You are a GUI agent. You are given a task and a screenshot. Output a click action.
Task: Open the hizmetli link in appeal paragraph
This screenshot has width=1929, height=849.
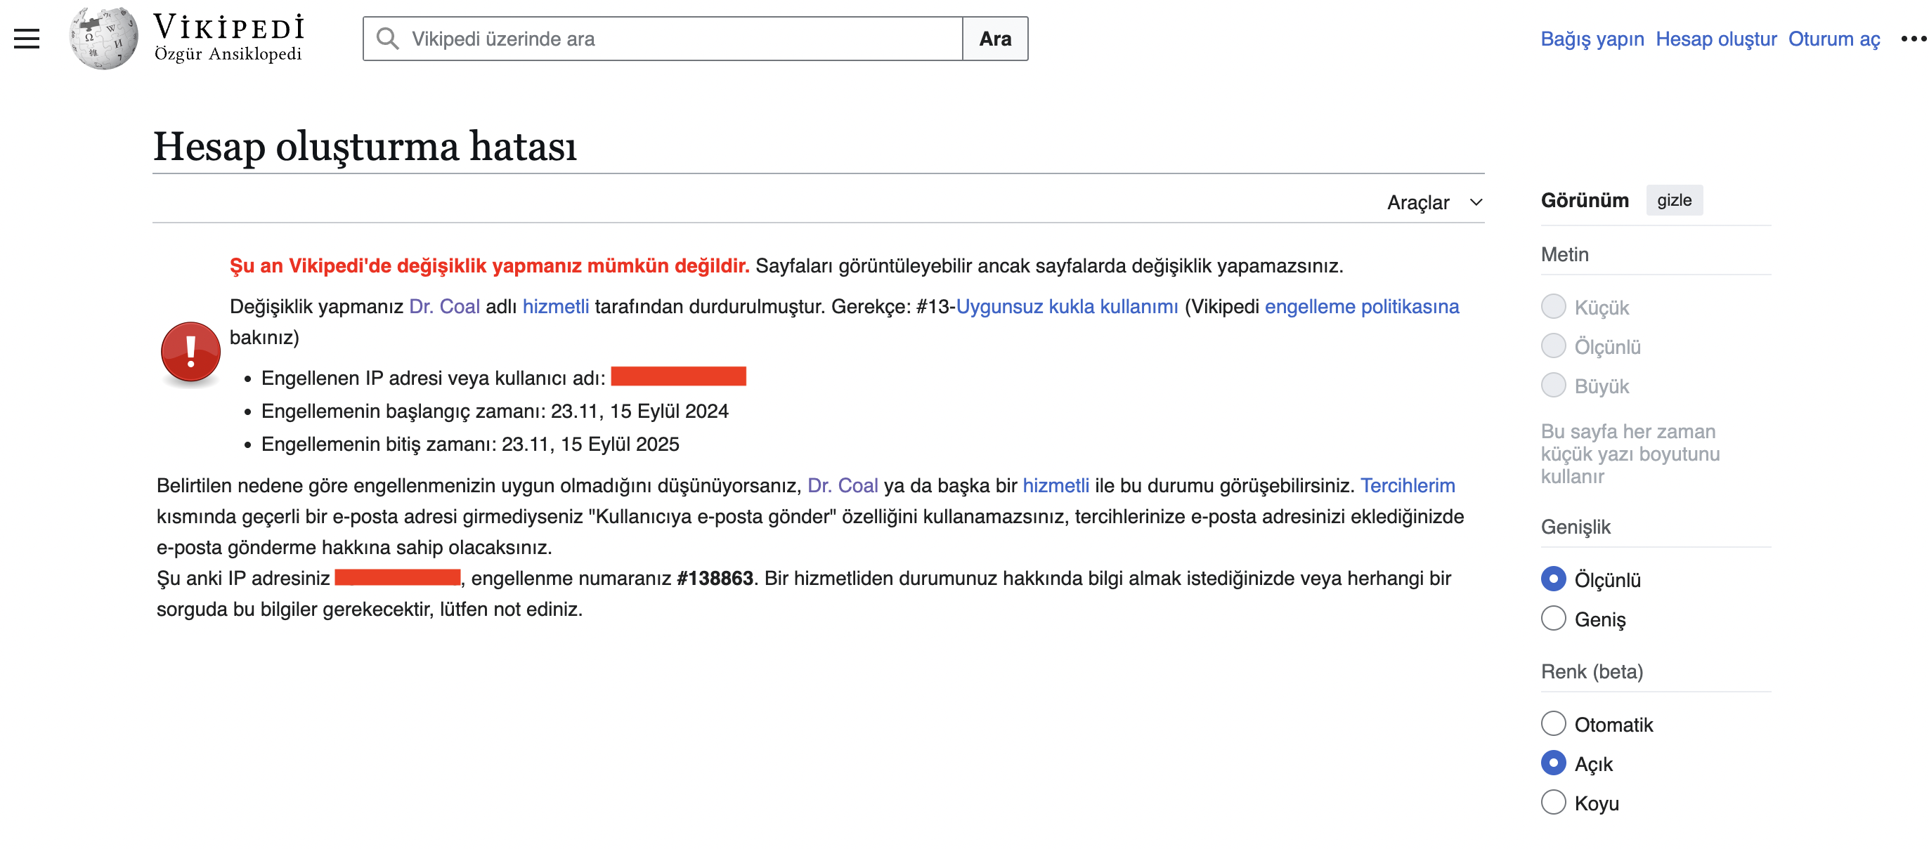tap(1056, 485)
